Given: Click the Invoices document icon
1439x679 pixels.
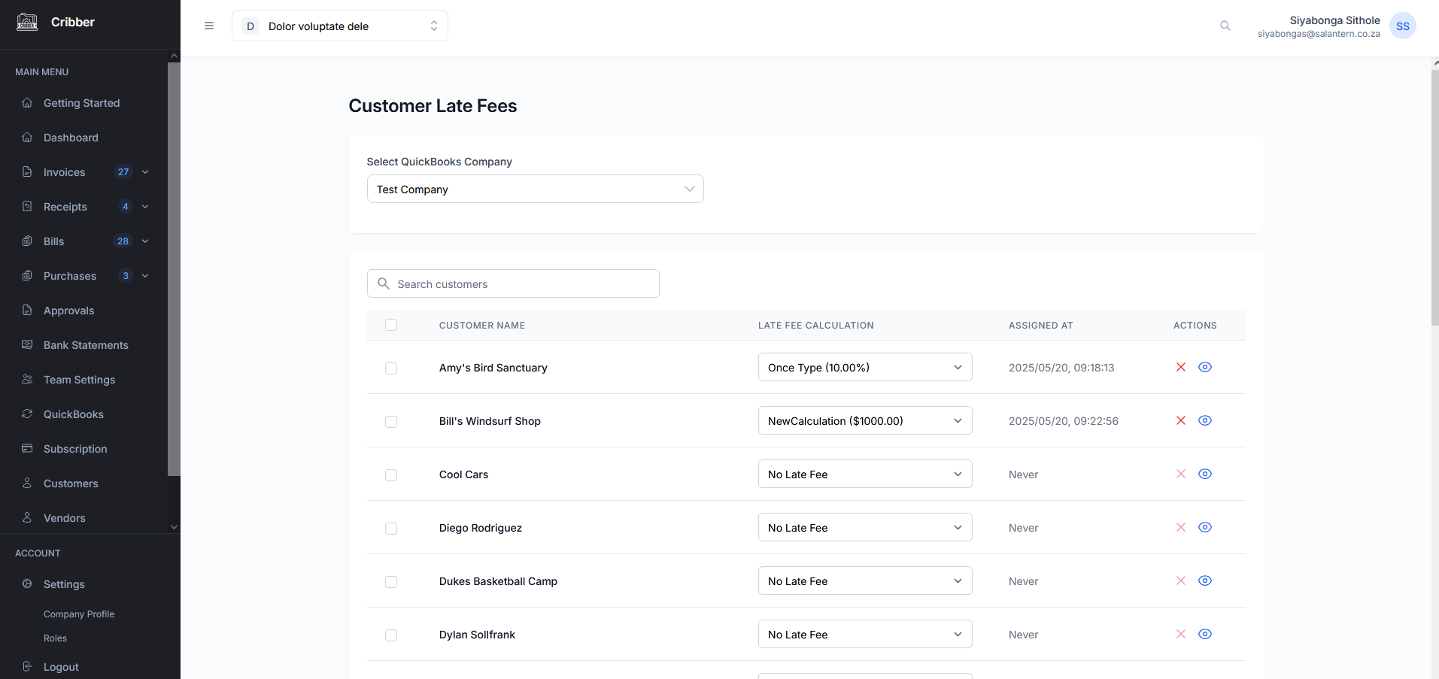Looking at the screenshot, I should 27,171.
